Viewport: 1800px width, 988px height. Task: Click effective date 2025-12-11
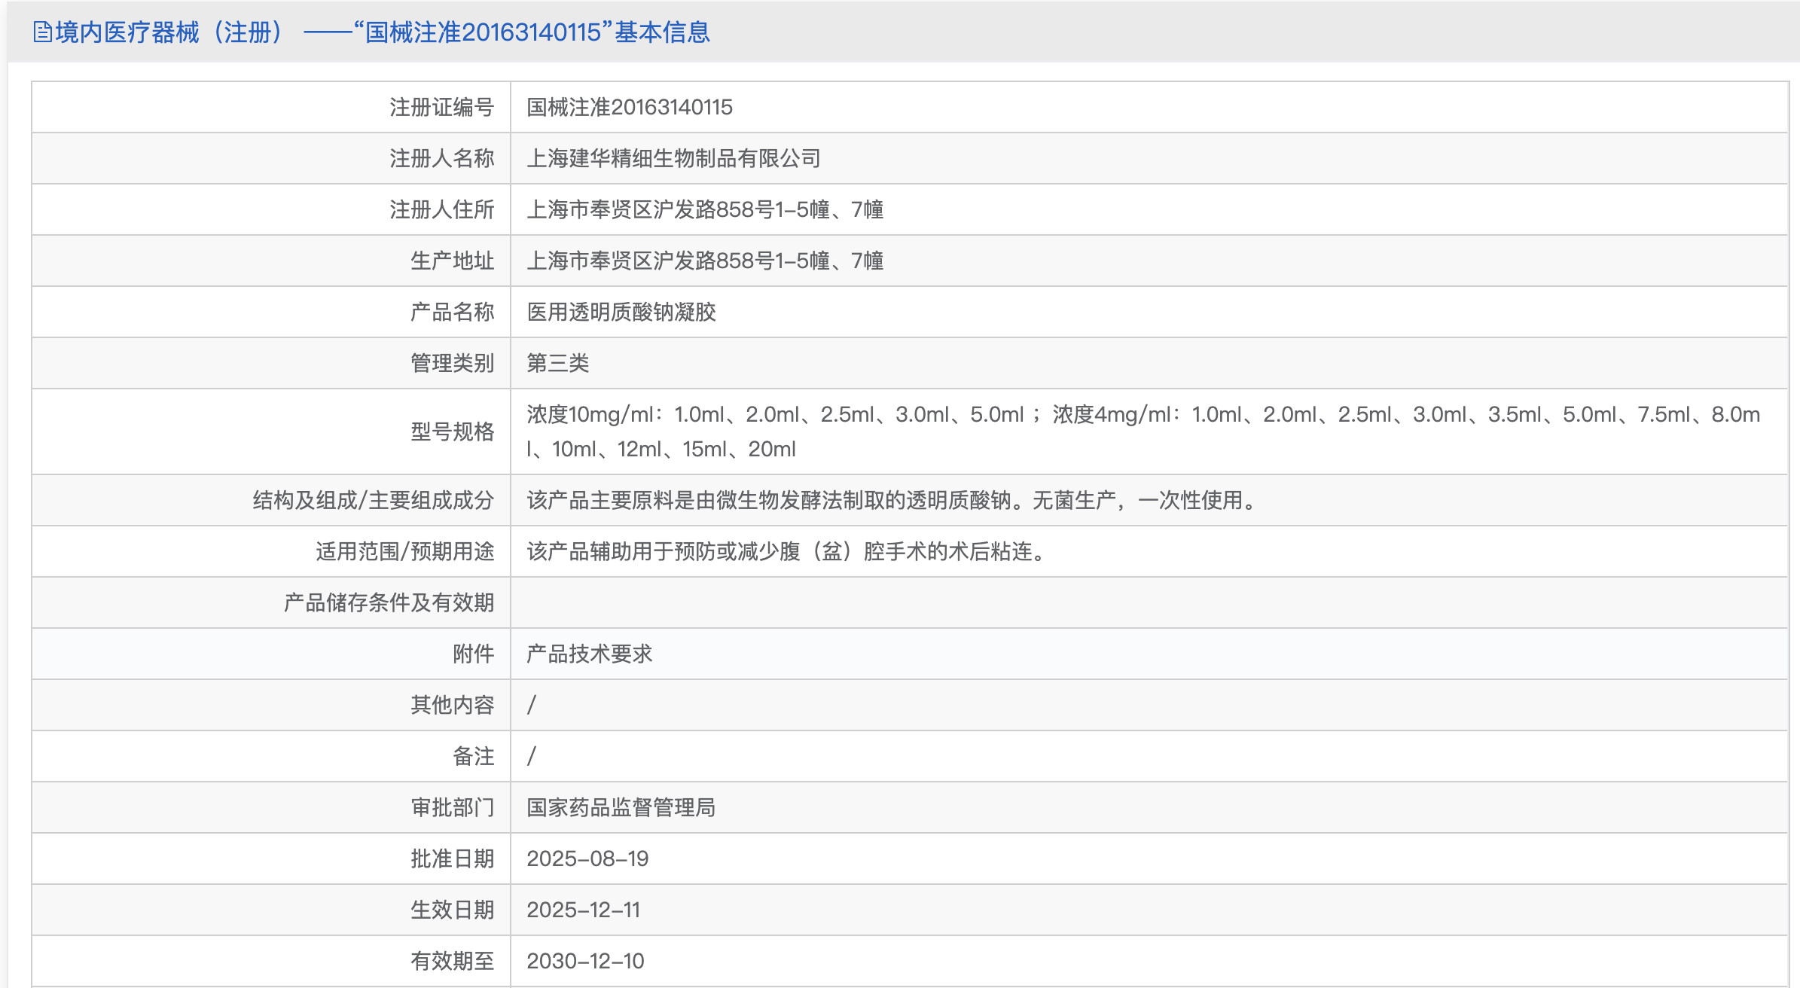pyautogui.click(x=583, y=910)
